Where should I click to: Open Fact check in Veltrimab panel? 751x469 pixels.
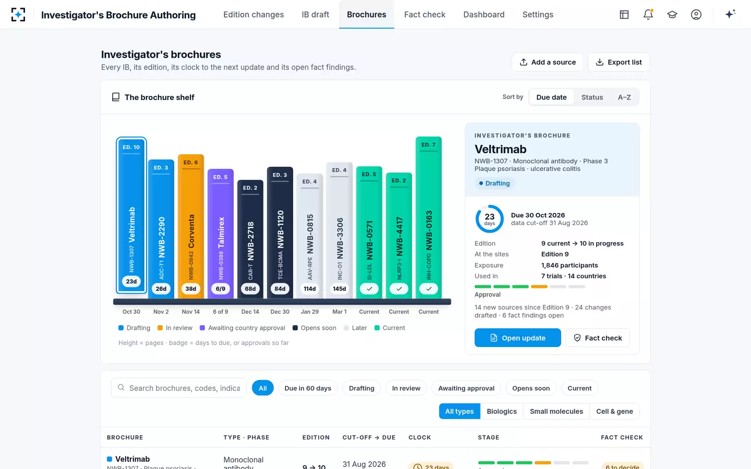598,338
